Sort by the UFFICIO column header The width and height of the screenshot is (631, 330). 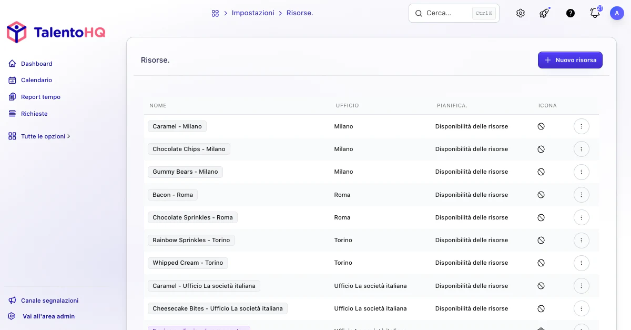pos(348,106)
